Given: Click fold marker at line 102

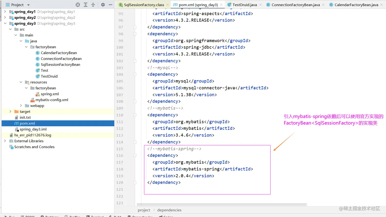Looking at the screenshot, I should tap(135, 61).
